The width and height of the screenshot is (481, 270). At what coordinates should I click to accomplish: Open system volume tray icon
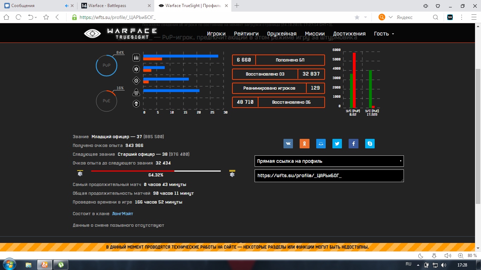click(x=443, y=265)
